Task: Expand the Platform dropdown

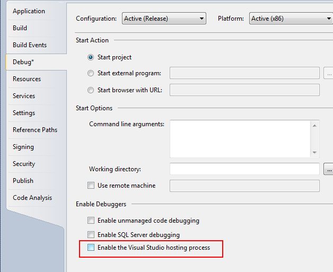Action: (291, 19)
